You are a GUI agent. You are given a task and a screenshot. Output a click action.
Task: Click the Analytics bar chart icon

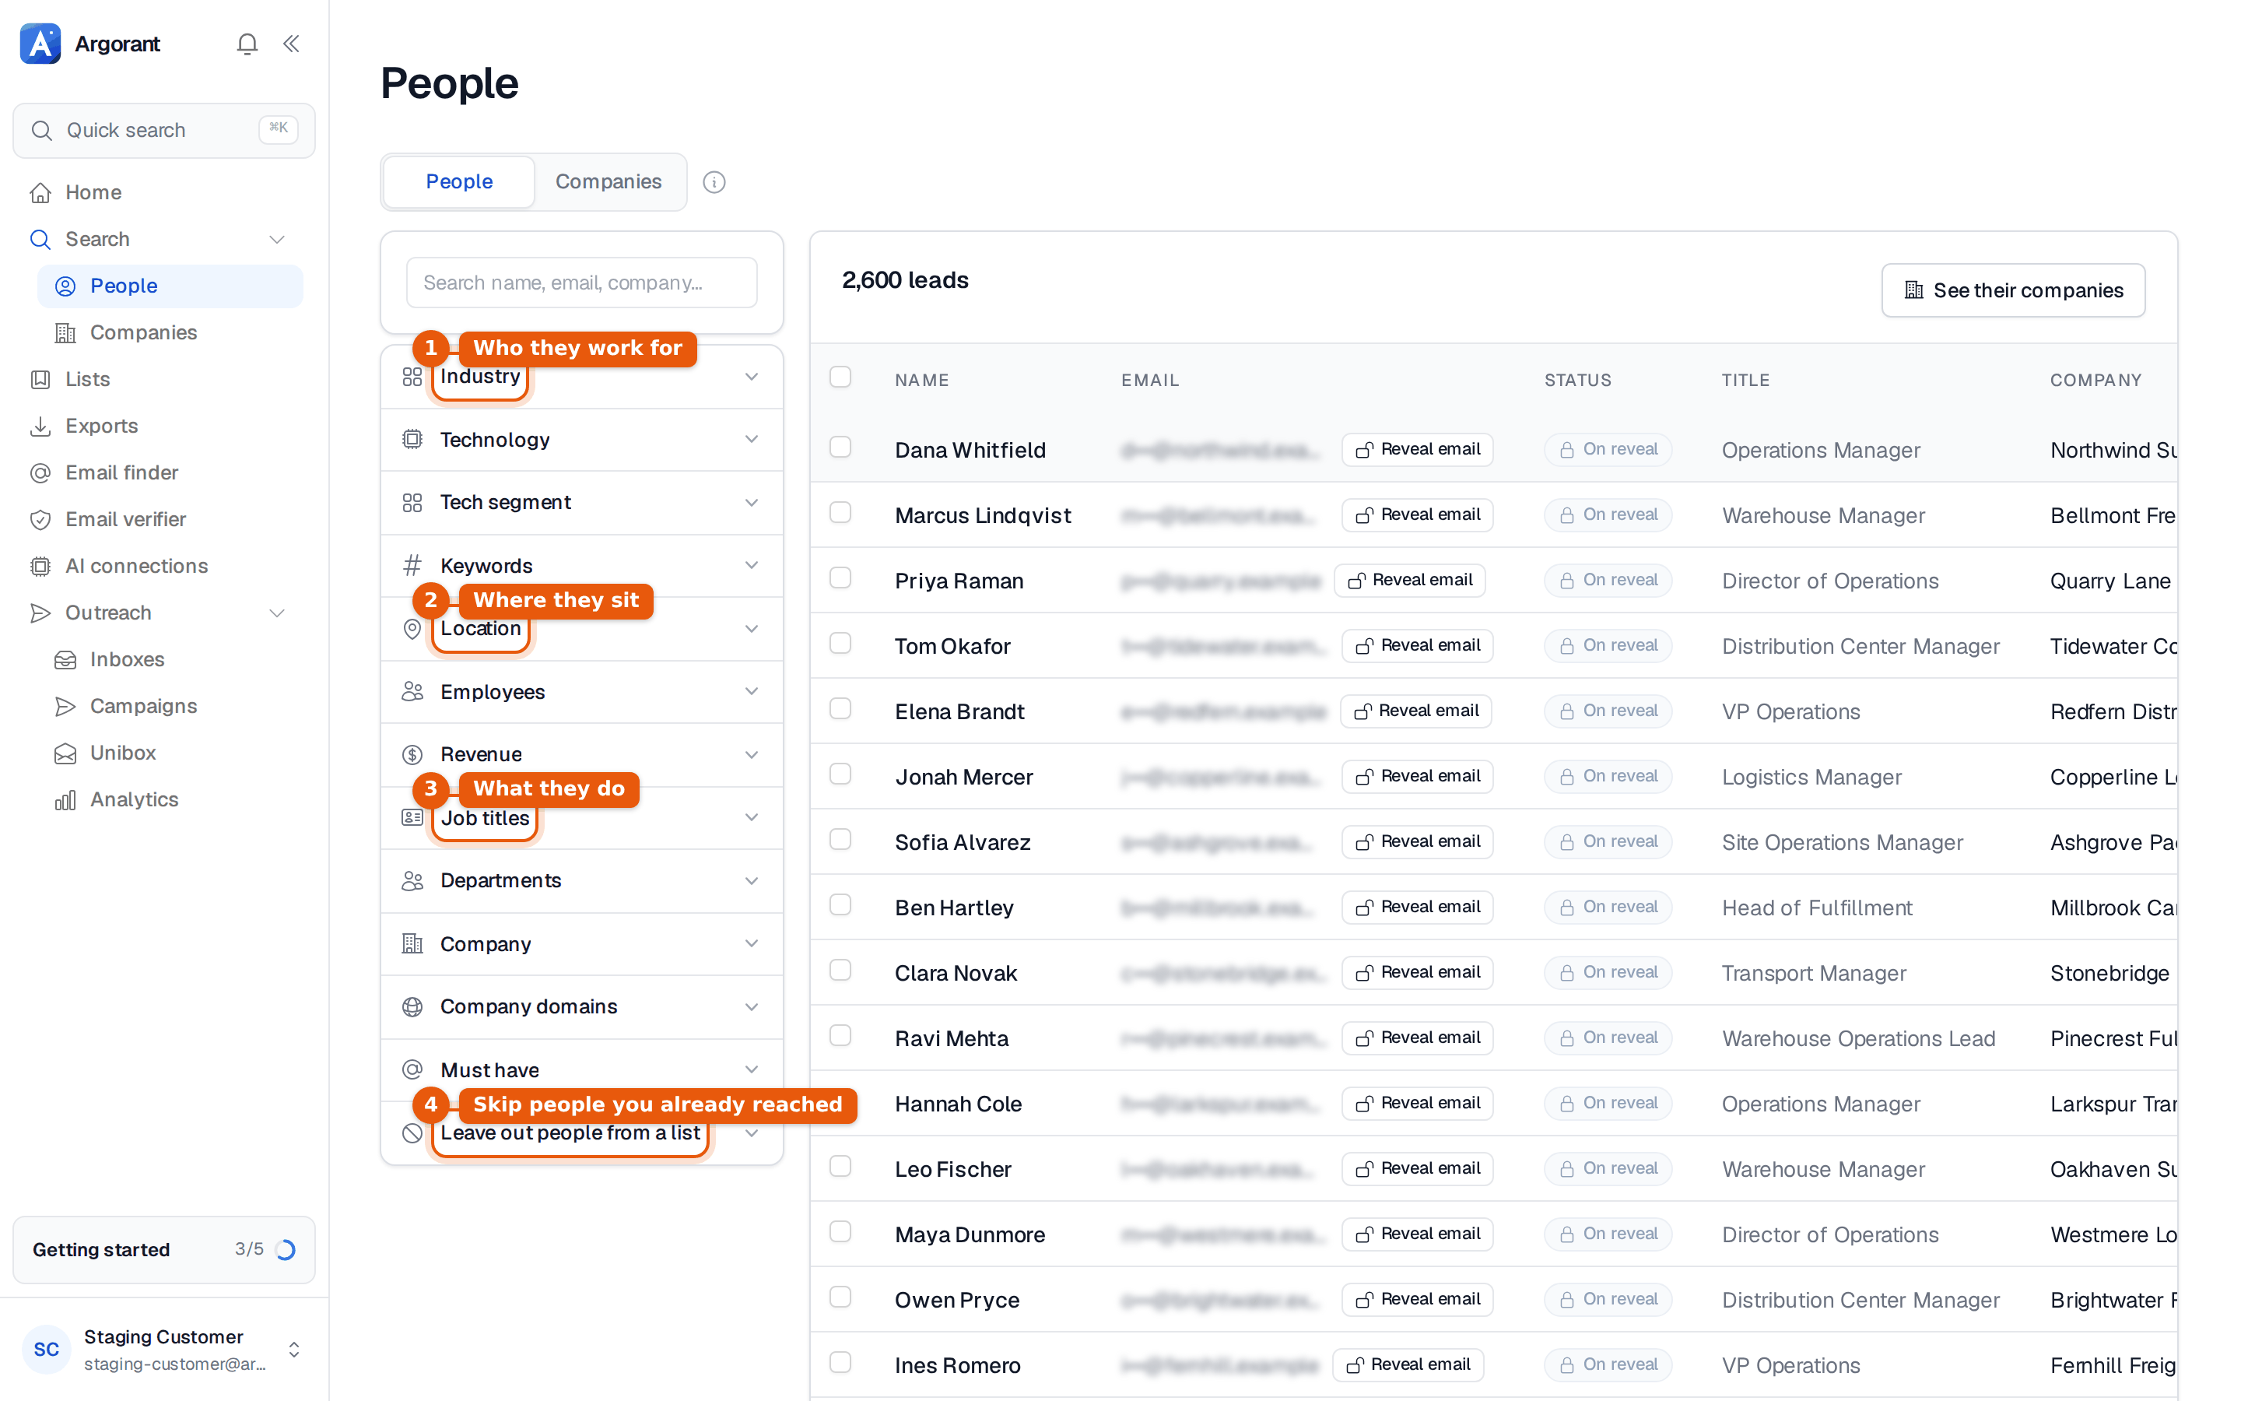click(x=65, y=799)
